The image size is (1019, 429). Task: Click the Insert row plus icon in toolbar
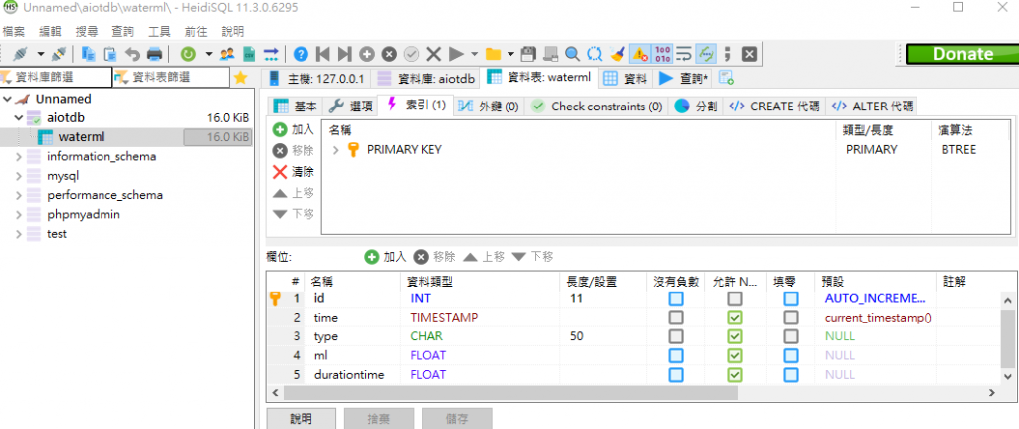coord(367,54)
